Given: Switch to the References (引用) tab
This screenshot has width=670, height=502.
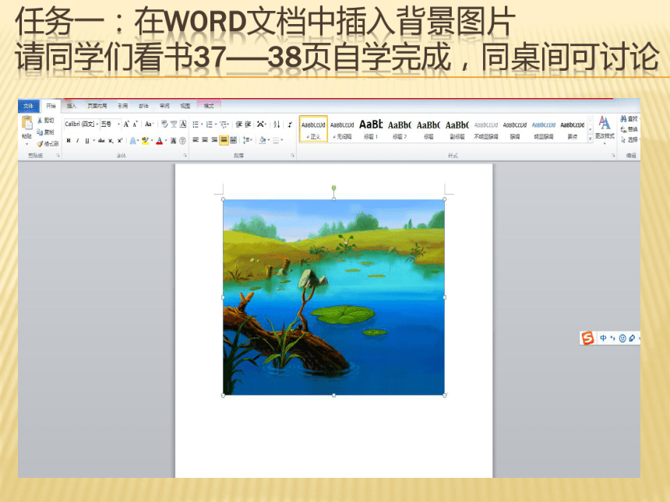Looking at the screenshot, I should point(123,106).
